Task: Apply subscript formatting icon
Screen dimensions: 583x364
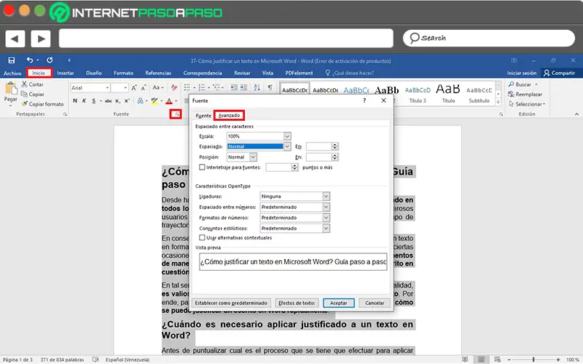Action: click(x=117, y=100)
